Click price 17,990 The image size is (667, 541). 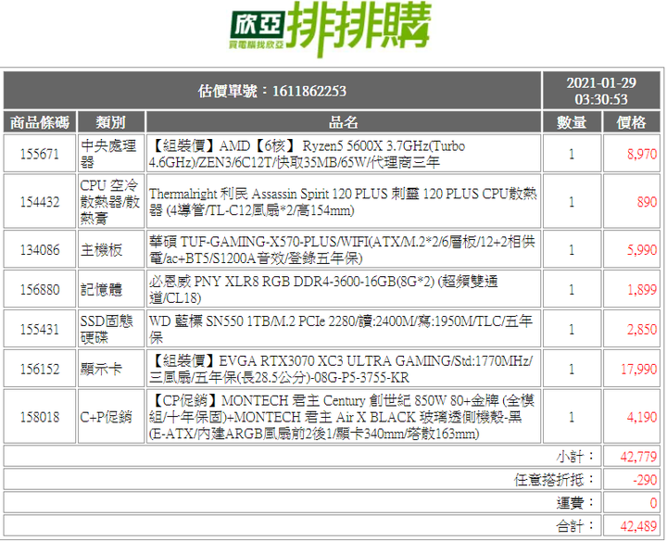(x=639, y=369)
